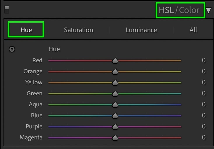Click the Green hue value field

(x=204, y=93)
